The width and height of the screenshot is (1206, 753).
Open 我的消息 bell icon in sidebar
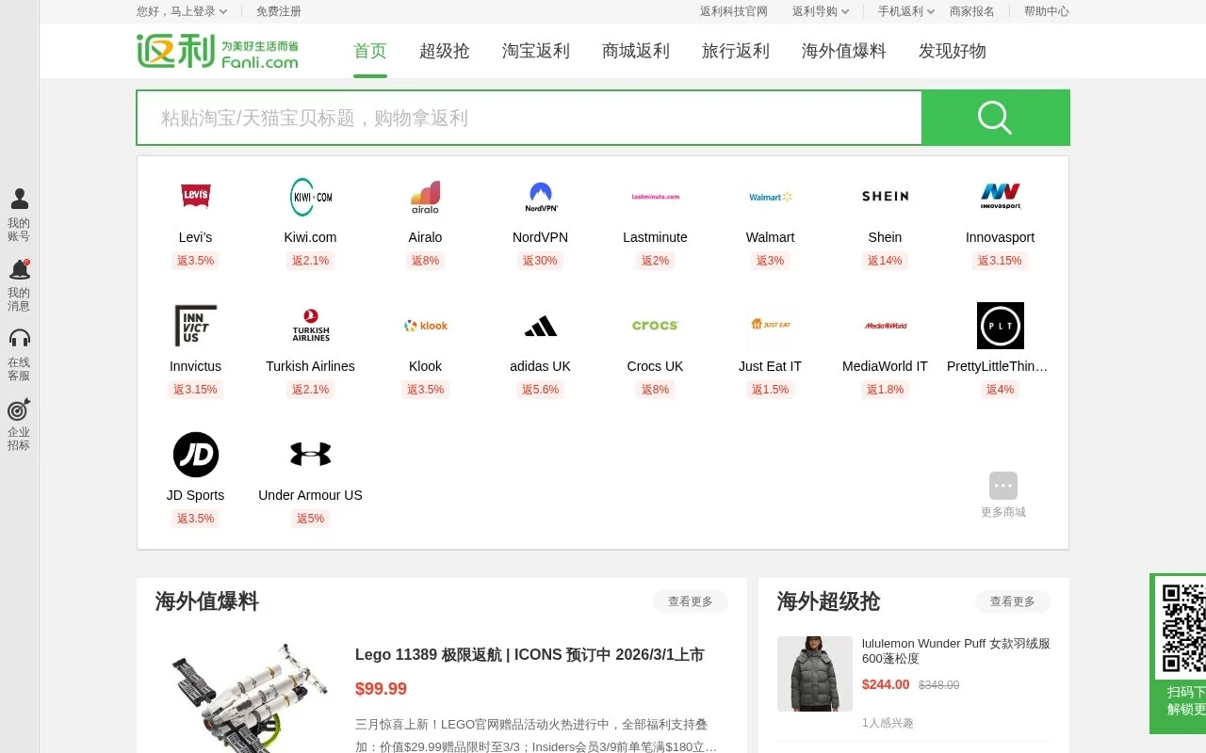(19, 269)
